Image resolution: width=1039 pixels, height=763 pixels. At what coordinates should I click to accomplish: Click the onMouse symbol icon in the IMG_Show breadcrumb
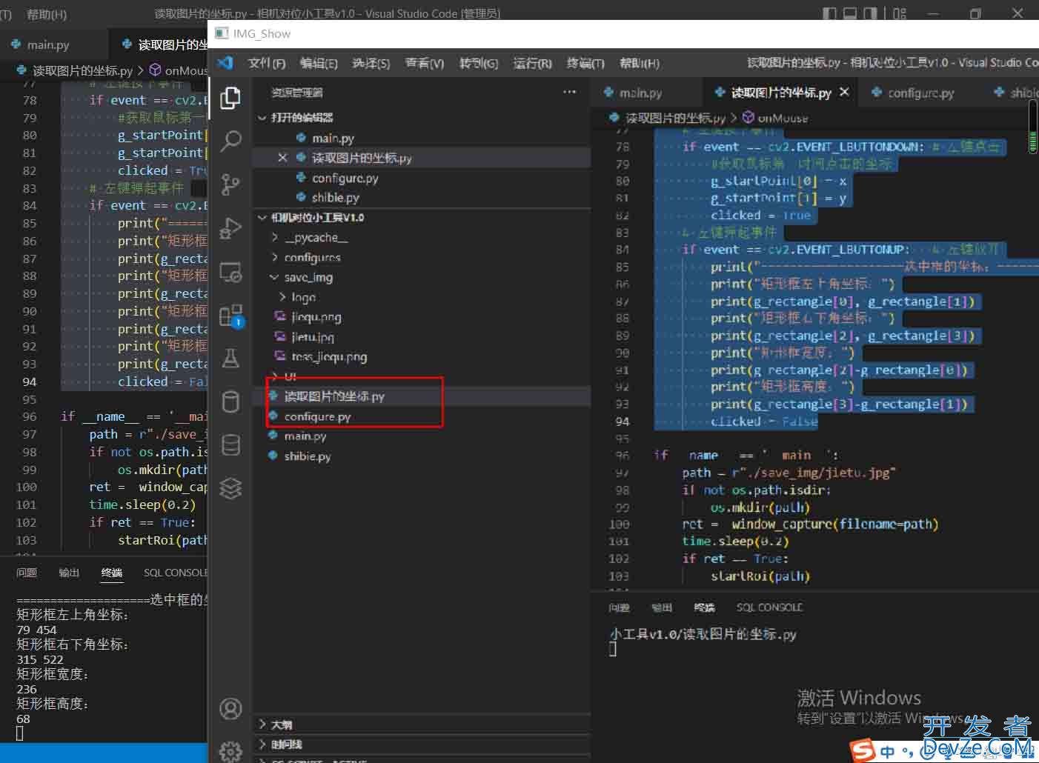click(x=748, y=117)
